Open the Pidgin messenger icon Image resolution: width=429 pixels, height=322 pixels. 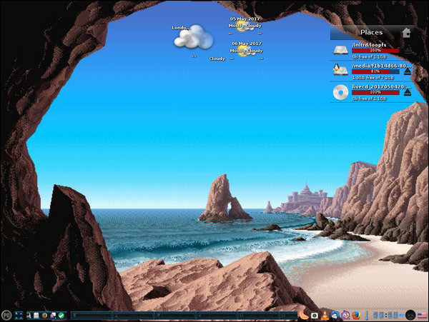click(345, 315)
